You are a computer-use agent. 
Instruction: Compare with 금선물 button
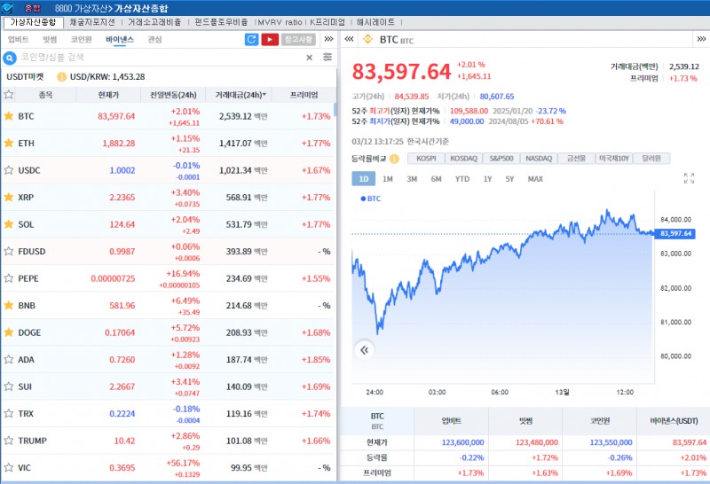576,159
